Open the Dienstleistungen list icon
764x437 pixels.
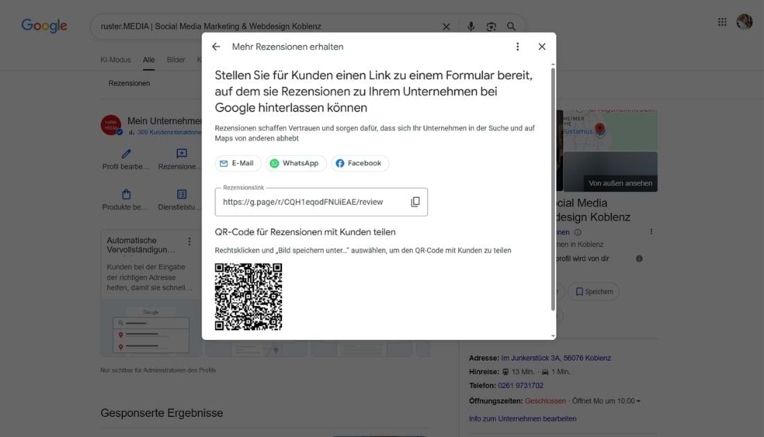182,195
